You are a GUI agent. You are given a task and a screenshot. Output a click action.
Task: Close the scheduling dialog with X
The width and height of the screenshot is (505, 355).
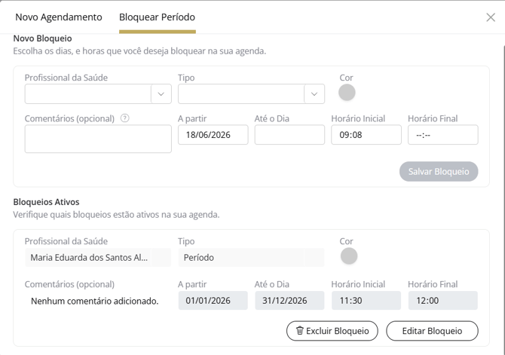tap(491, 17)
